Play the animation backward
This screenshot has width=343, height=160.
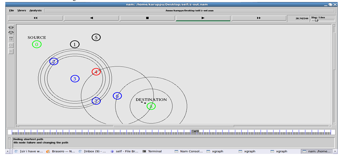tap(91, 18)
